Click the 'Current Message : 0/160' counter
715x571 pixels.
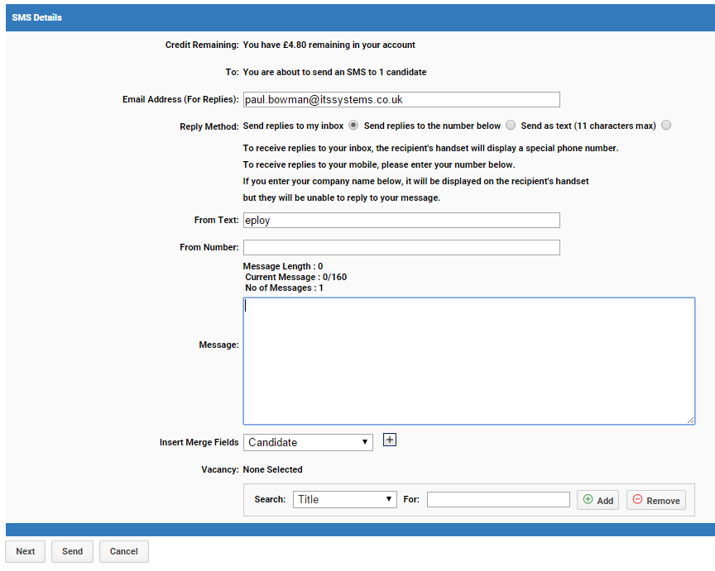[x=296, y=277]
